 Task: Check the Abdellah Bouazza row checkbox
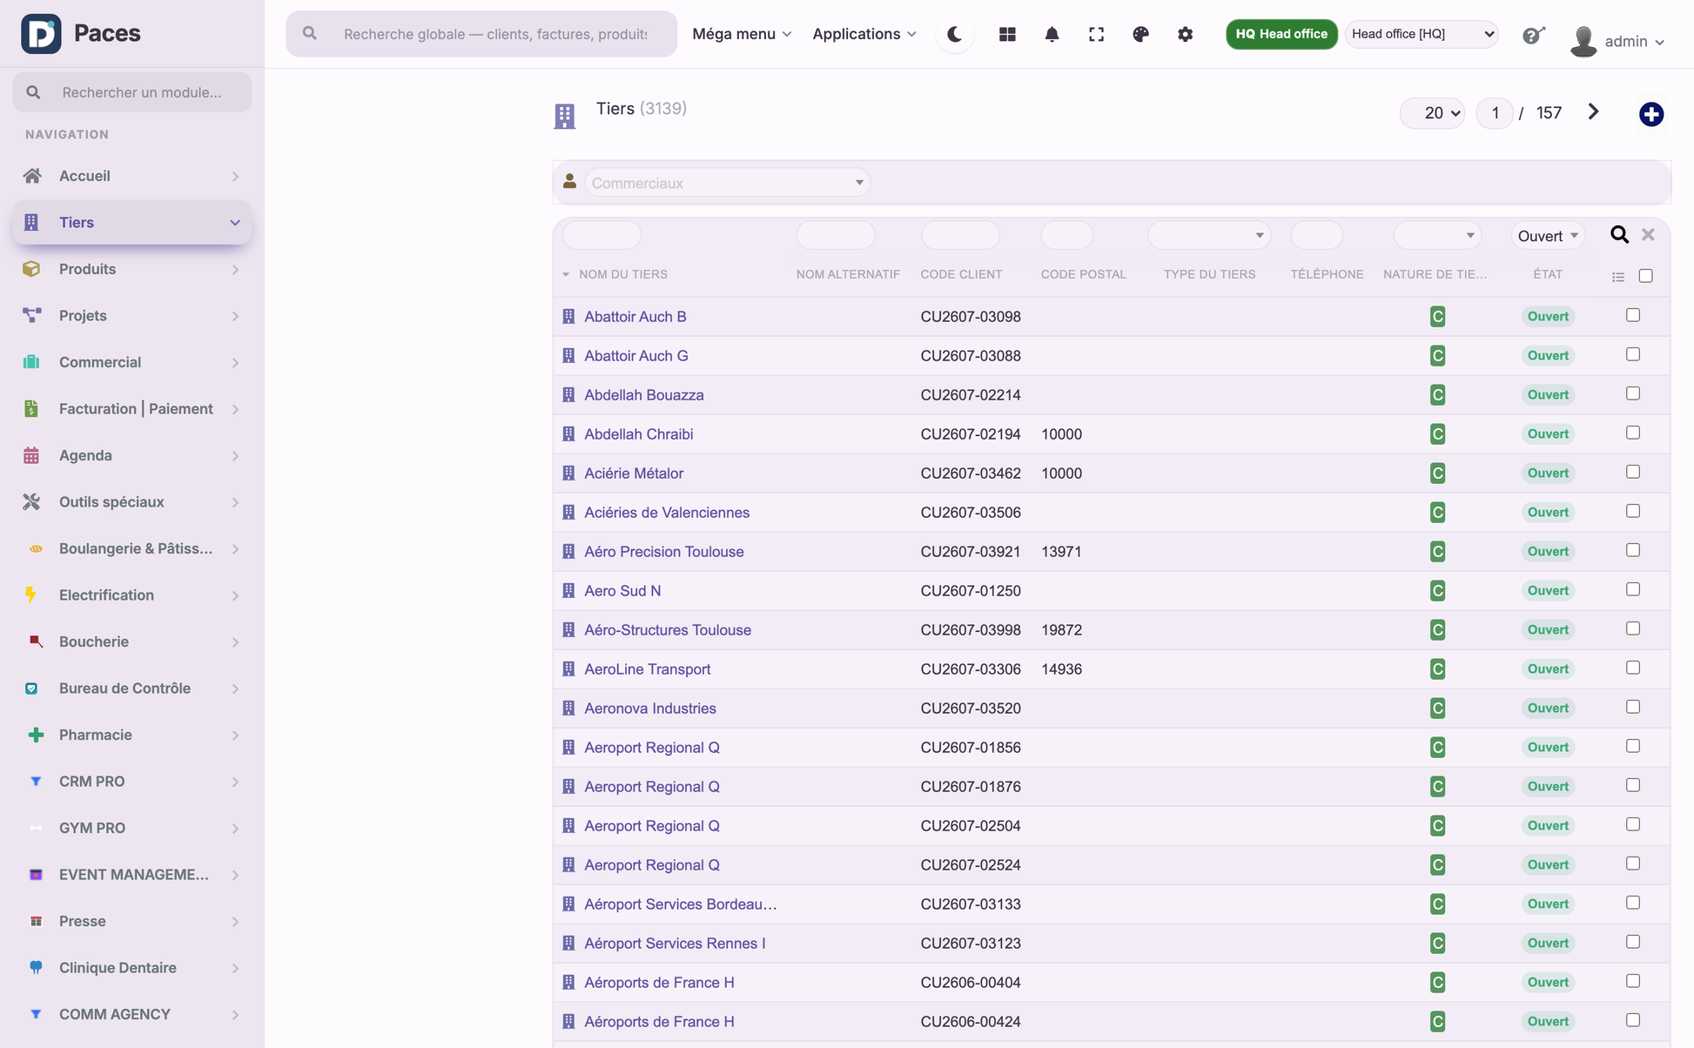[x=1633, y=393]
